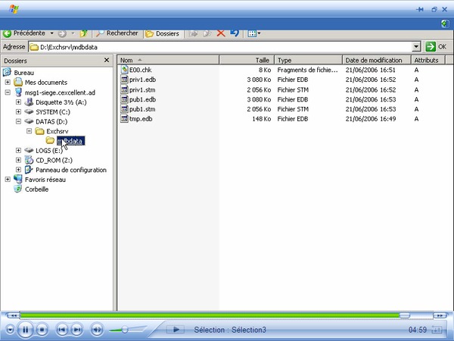This screenshot has width=454, height=341.
Task: Click the Undo arrow toolbar icon
Action: tap(235, 33)
